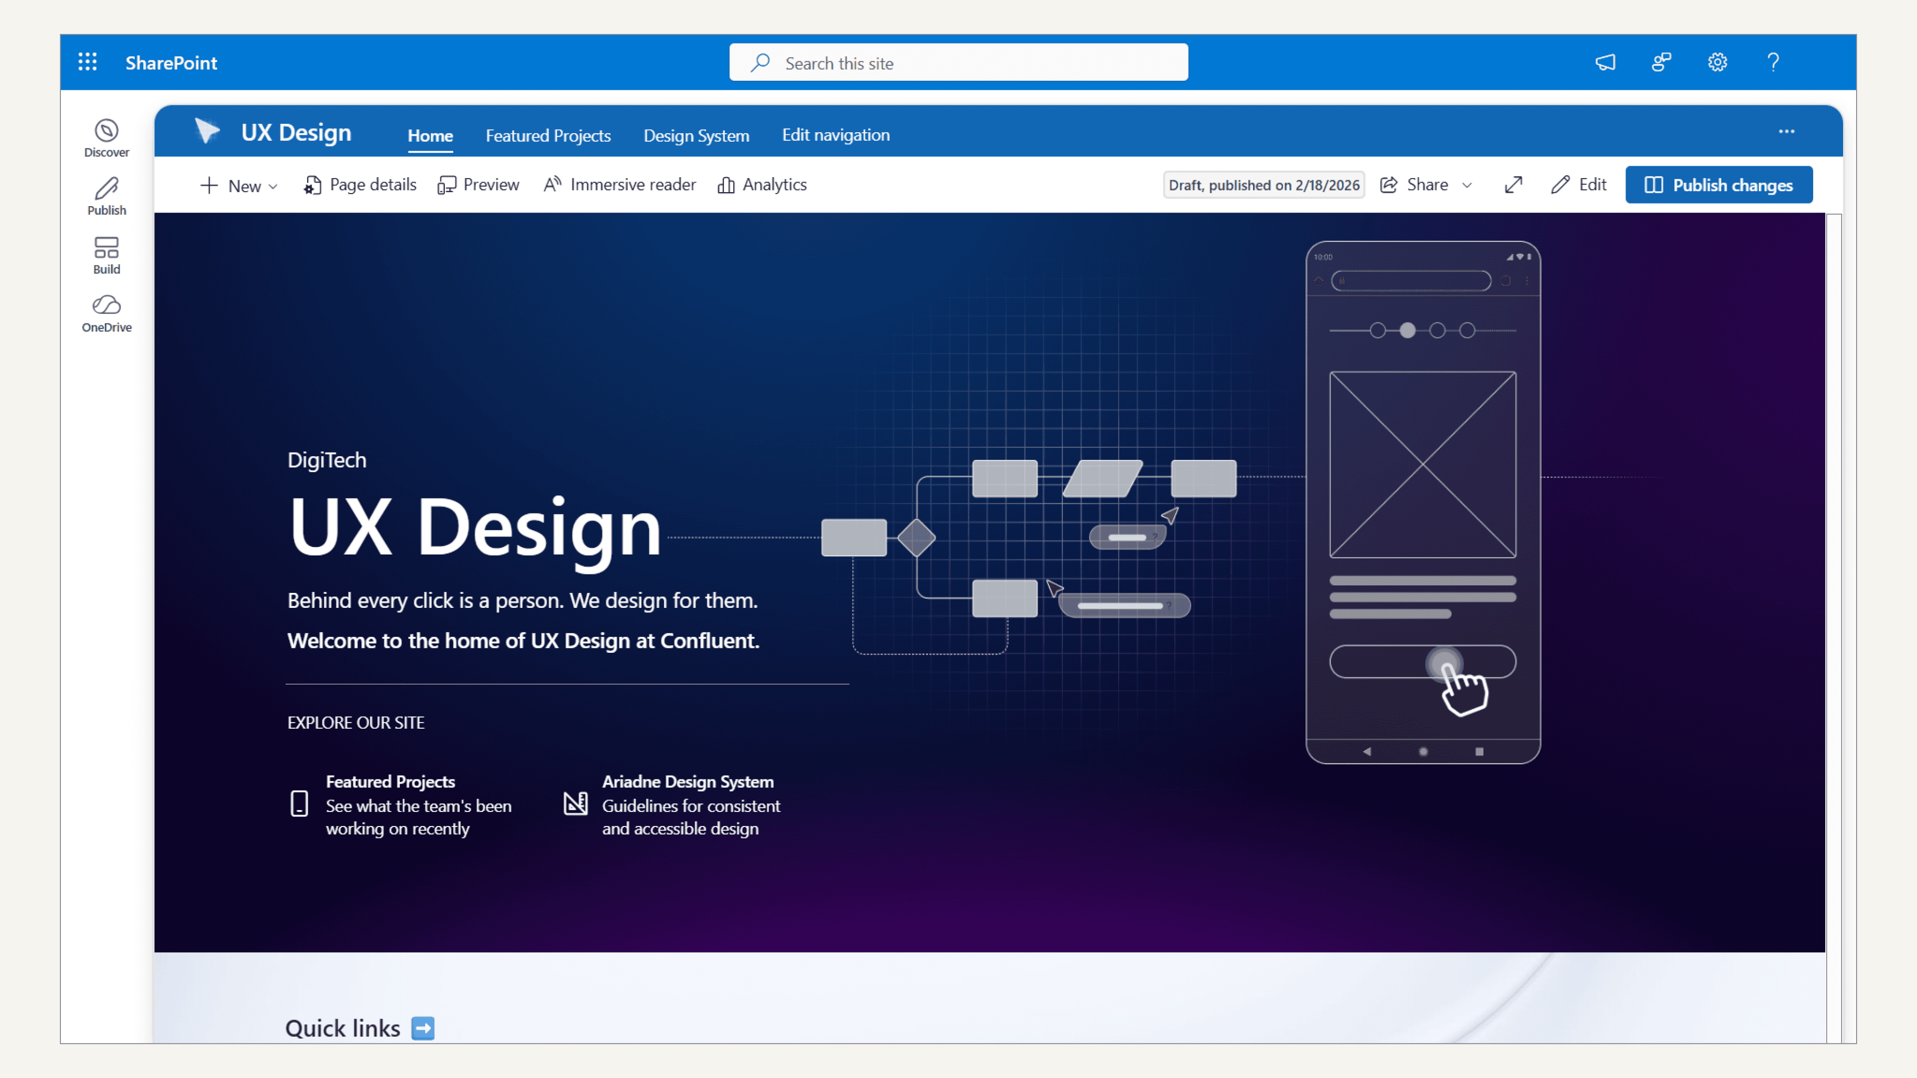
Task: Open the Settings gear icon
Action: tap(1717, 62)
